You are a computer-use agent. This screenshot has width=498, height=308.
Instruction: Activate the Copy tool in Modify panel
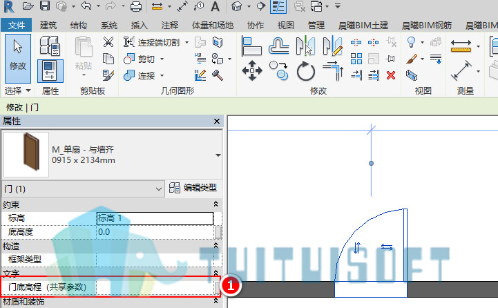pos(278,70)
